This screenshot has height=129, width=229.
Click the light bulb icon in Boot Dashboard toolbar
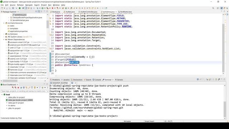coord(35,87)
